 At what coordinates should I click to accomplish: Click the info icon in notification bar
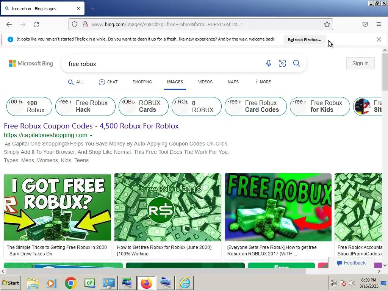[10, 39]
